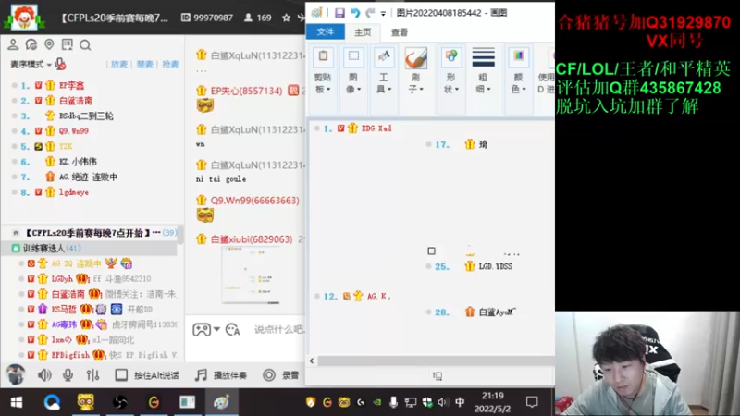
Task: Click the search icon in sidebar toolbar
Action: [x=85, y=44]
